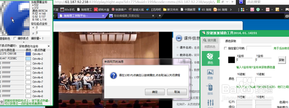The image size is (289, 108).
Task: Open the 66 湖南 bookmark
Action: tap(220, 9)
